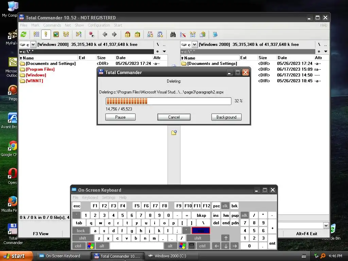Click the pack files gift box icon
The image size is (348, 261).
pos(127,34)
